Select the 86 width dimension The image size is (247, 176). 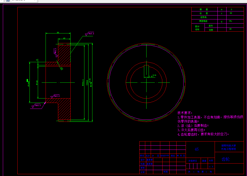(x=58, y=32)
